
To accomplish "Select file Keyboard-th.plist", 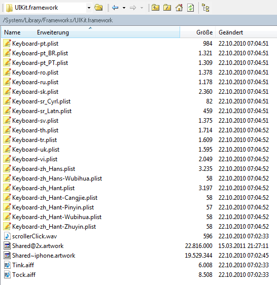I will (x=36, y=130).
